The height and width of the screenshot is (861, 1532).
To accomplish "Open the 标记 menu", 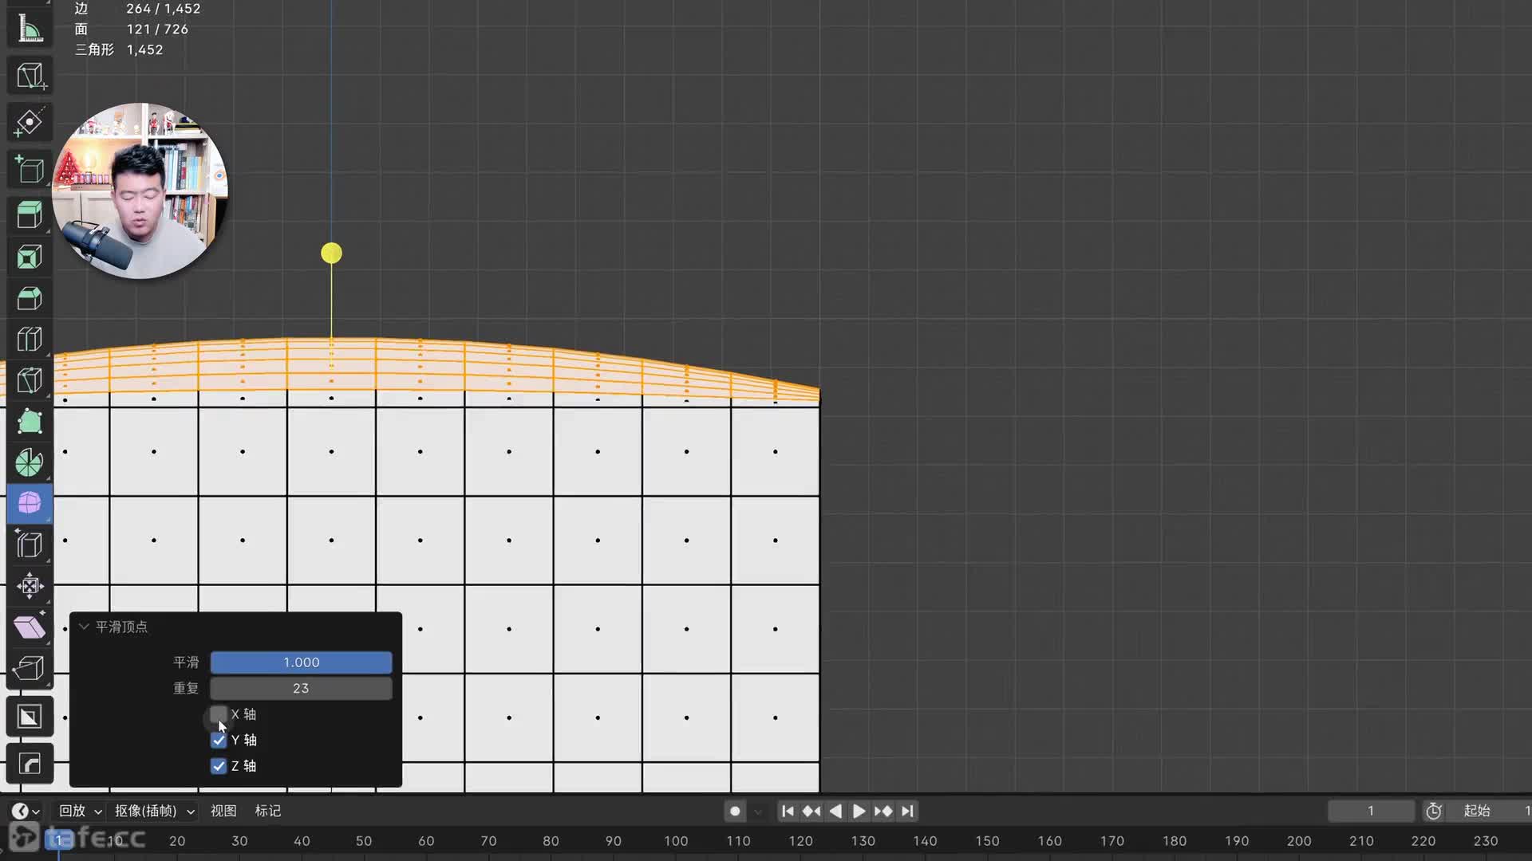I will 268,811.
